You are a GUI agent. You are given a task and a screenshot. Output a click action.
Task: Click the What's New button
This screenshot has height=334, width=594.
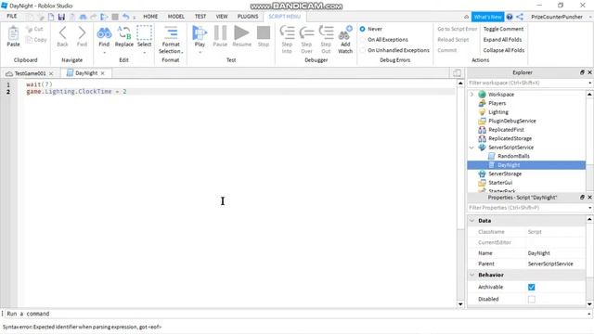487,17
